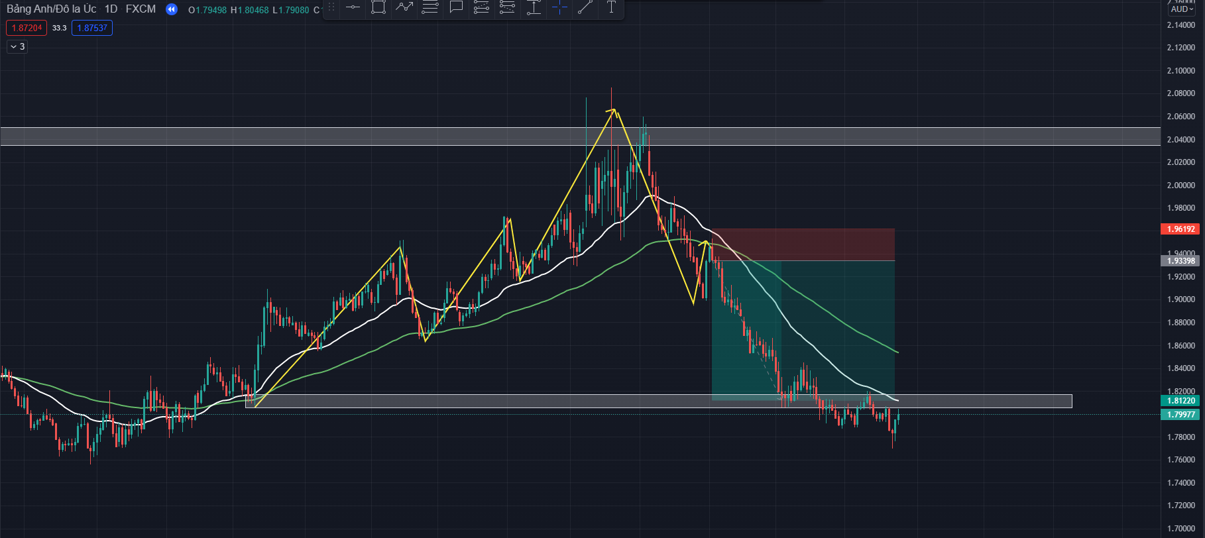Select the first position lines tool icon

tap(482, 7)
